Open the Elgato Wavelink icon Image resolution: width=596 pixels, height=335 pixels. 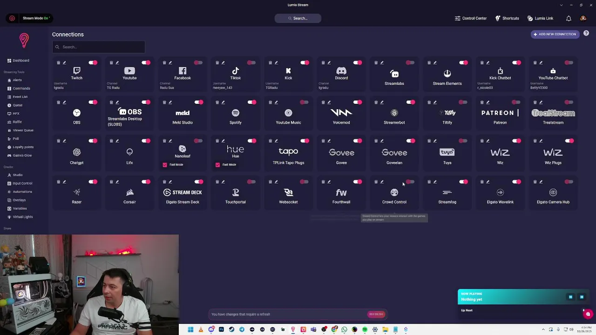500,192
